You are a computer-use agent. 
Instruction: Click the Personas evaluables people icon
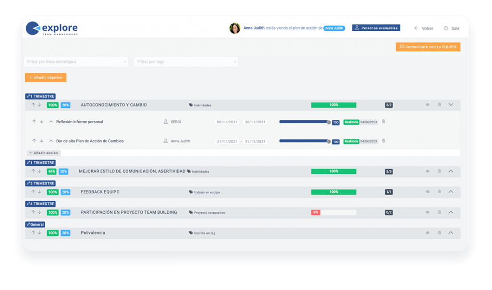pos(357,27)
